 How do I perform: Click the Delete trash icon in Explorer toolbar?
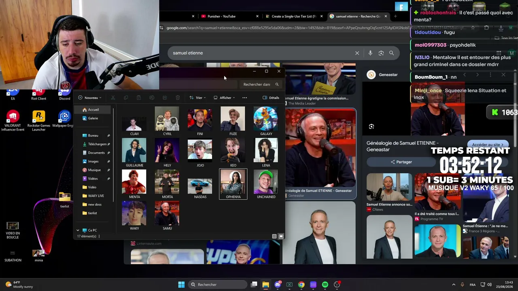[x=178, y=98]
